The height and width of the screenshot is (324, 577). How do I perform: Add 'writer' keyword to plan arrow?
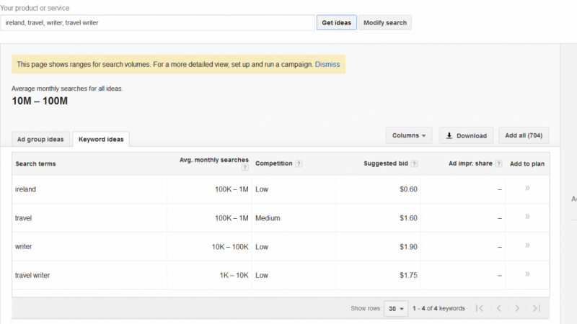click(x=527, y=246)
